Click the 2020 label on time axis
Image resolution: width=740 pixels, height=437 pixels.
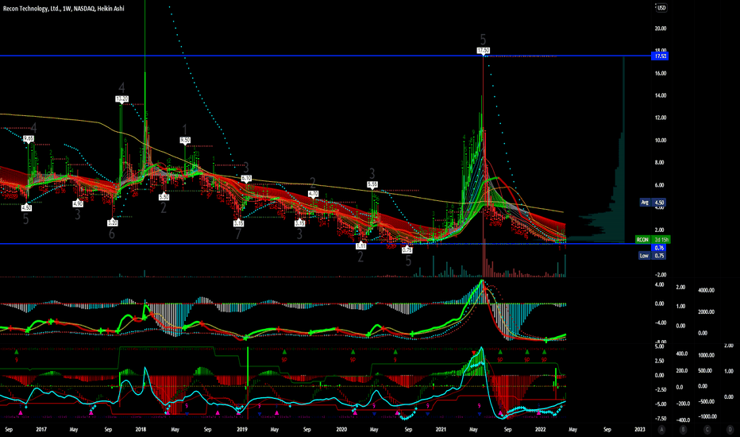(341, 429)
